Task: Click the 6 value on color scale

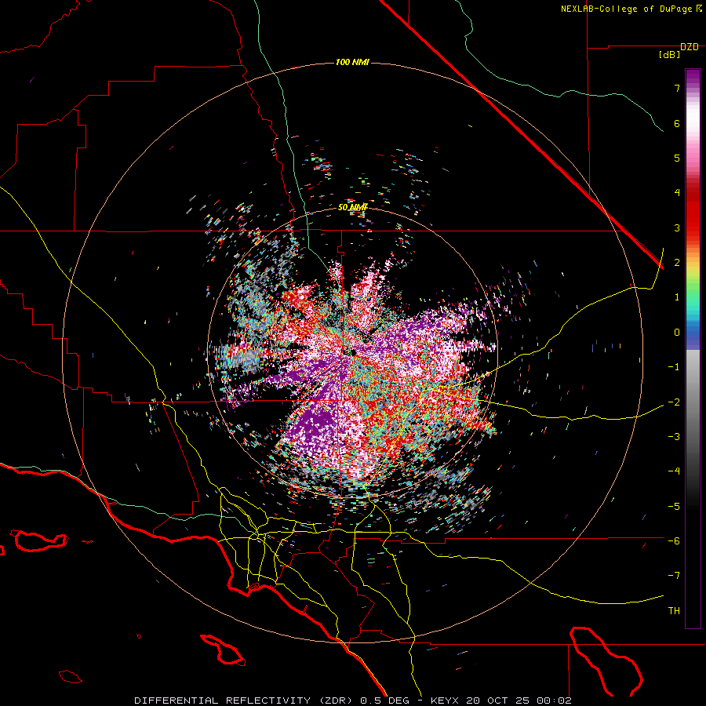Action: pos(677,123)
